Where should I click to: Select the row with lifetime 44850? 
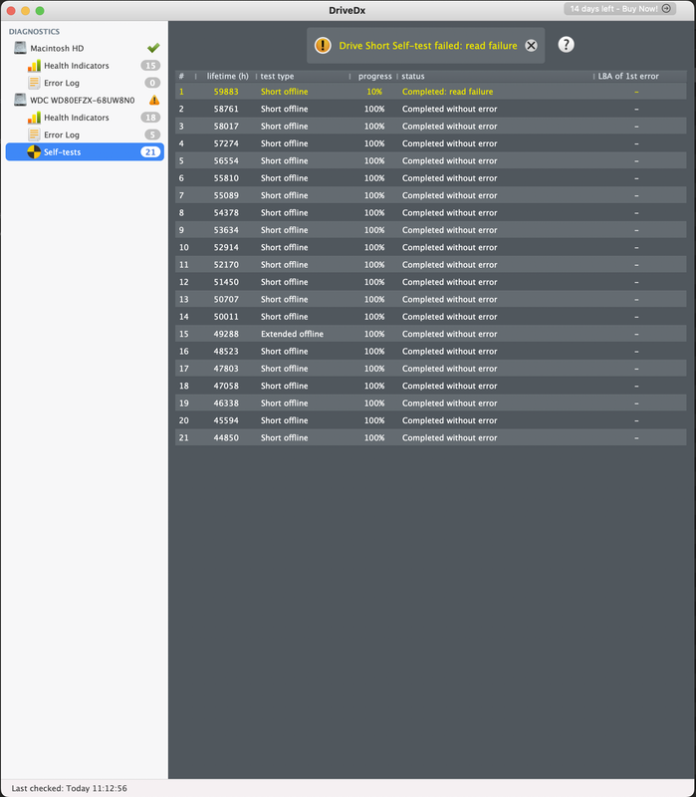(x=431, y=437)
